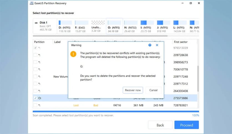232x134 pixels.
Task: Select the J: (NTFS) 918 MB partition
Action: click(x=163, y=26)
